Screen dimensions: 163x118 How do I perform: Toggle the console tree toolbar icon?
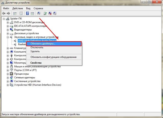point(15,13)
